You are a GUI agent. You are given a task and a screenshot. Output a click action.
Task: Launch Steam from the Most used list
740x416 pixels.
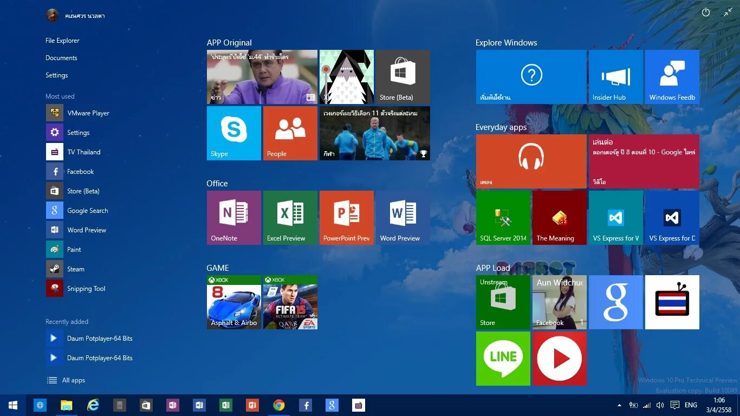click(75, 269)
